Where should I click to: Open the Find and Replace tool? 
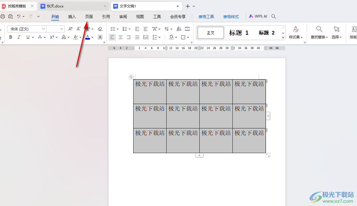[319, 32]
